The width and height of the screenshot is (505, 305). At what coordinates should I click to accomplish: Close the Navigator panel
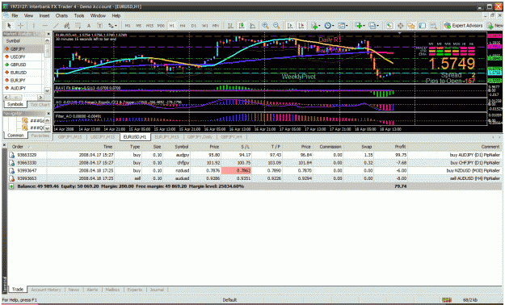[x=48, y=114]
